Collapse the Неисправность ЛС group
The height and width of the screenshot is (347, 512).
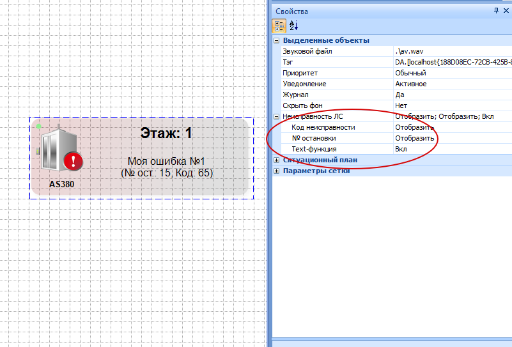coord(277,116)
